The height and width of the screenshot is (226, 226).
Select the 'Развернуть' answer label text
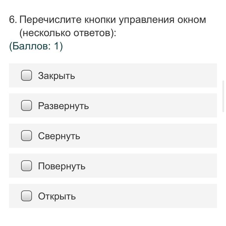[63, 106]
